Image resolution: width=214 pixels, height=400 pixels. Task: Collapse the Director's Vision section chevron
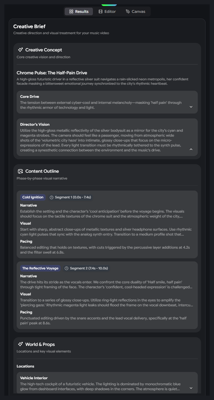(191, 149)
